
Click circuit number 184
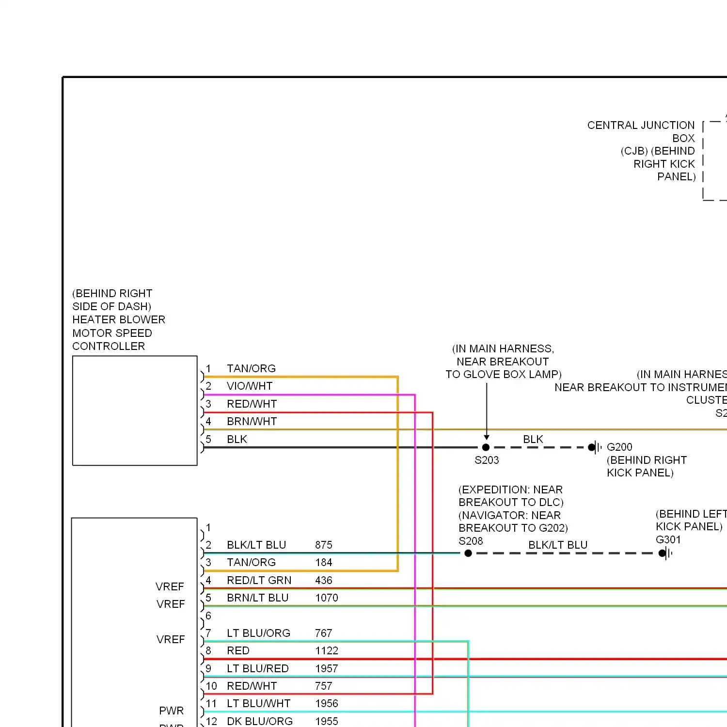pos(324,562)
